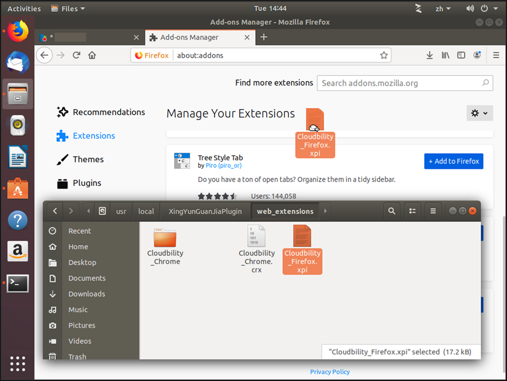Bookmark this page with the star icon
This screenshot has height=381, width=507.
pos(384,55)
